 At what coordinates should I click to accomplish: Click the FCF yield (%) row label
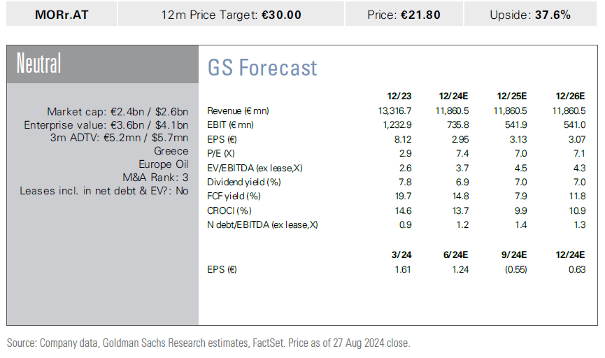[x=234, y=196]
